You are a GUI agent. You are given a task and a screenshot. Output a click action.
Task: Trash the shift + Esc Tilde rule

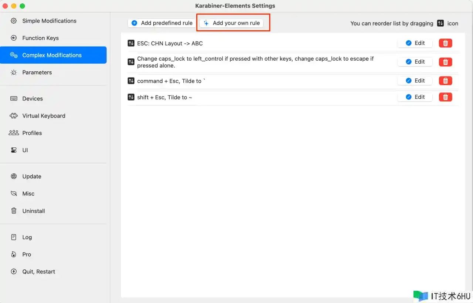click(445, 97)
